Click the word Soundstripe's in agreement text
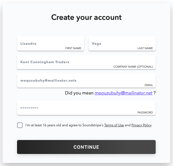This screenshot has width=173, height=166. [x=93, y=125]
